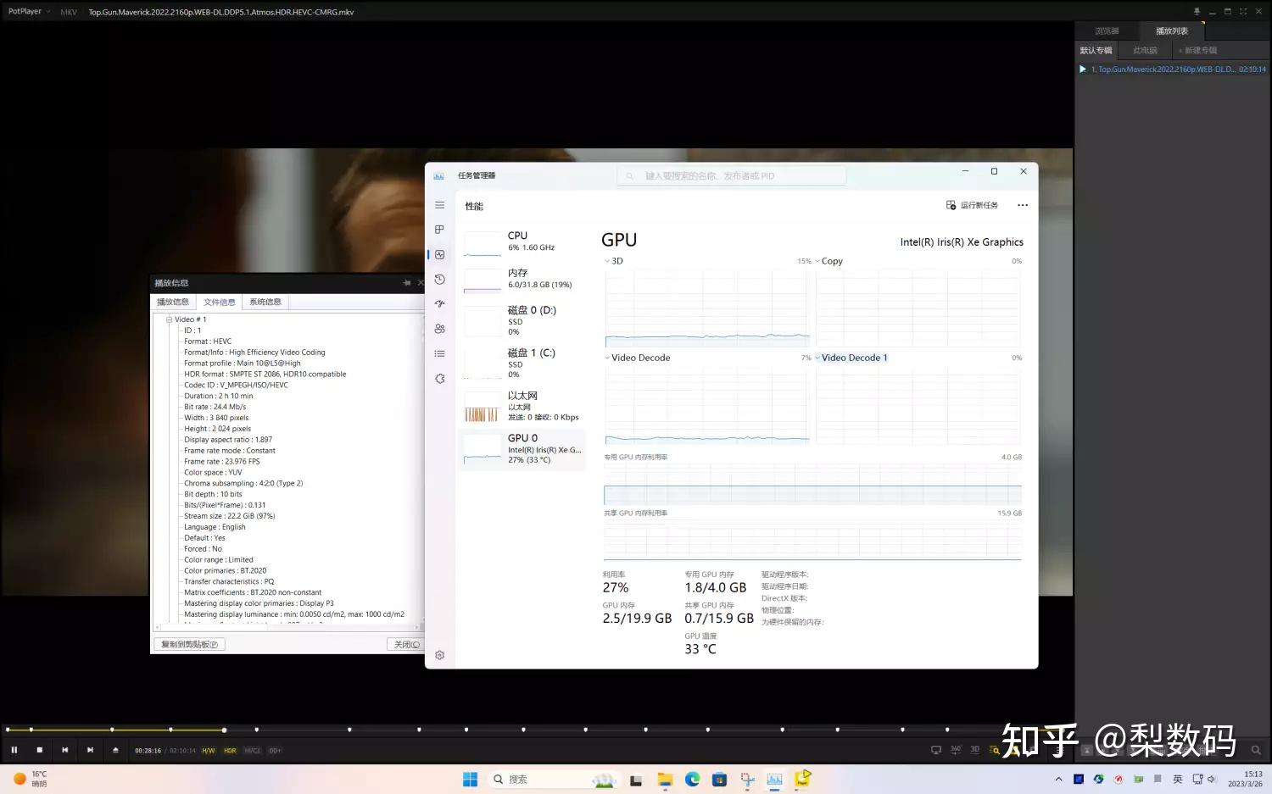The width and height of the screenshot is (1272, 794).
Task: Toggle 3D video mode in PotPlayer
Action: 975,750
